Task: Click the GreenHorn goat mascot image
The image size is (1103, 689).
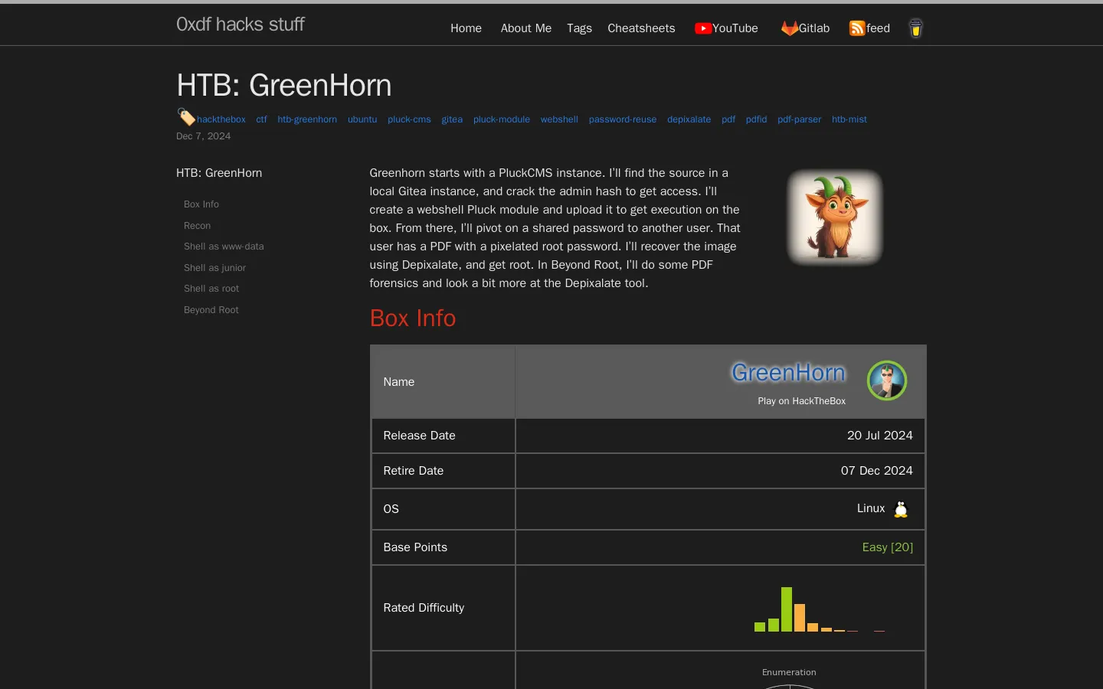Action: tap(835, 217)
